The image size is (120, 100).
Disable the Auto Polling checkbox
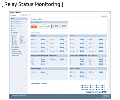pos(11,96)
